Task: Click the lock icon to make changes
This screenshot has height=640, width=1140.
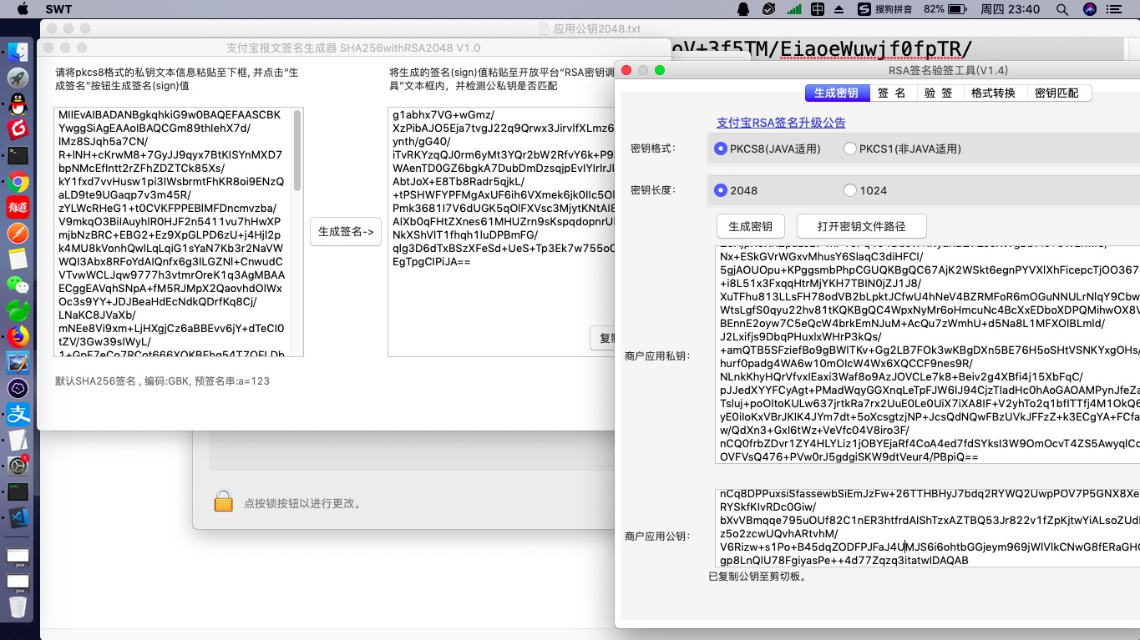Action: tap(223, 502)
